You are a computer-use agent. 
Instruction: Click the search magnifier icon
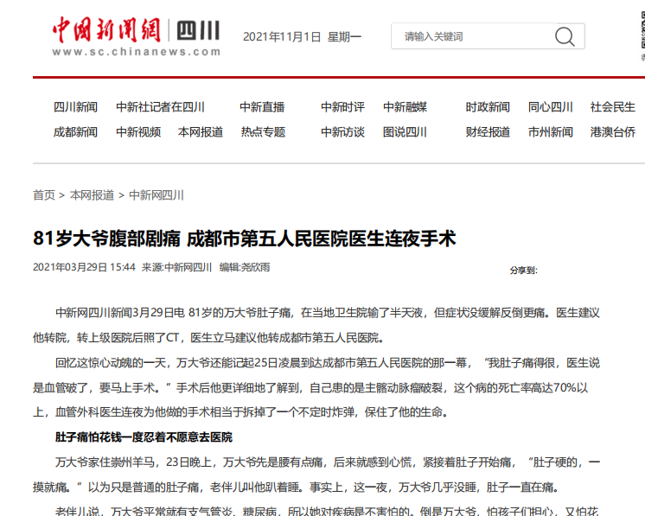(565, 36)
